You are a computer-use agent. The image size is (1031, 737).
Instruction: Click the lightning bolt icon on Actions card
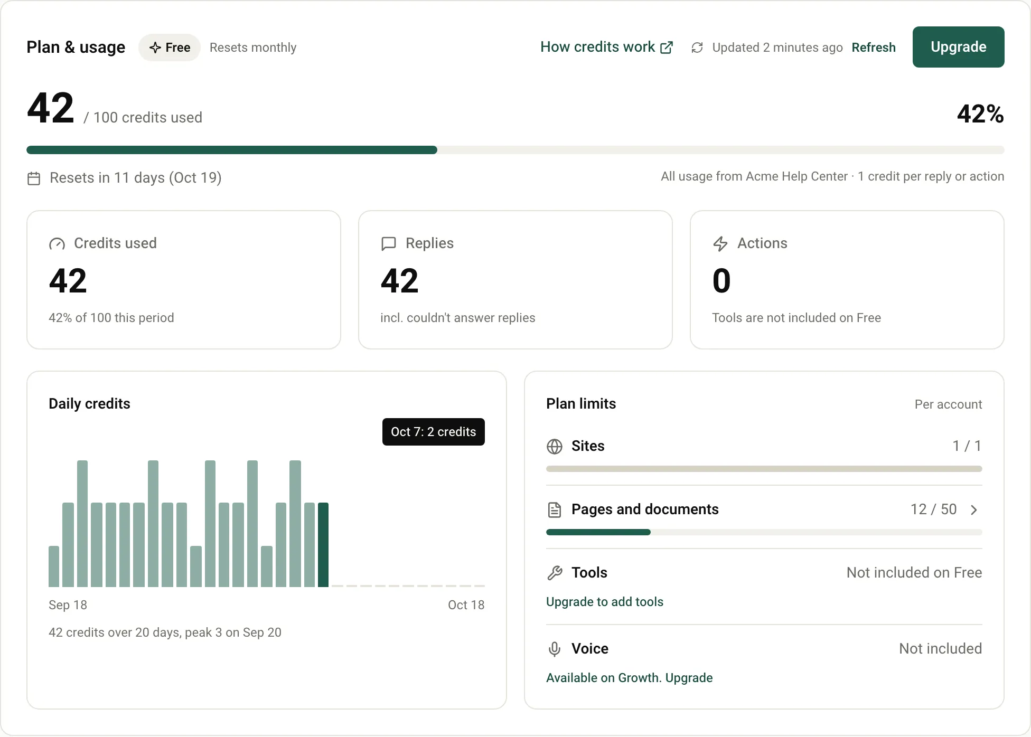click(x=720, y=243)
